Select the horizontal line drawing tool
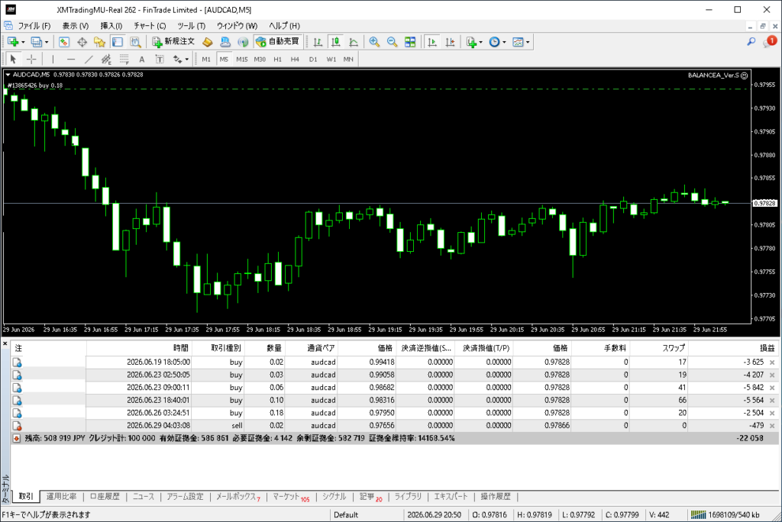This screenshot has height=522, width=782. tap(71, 60)
